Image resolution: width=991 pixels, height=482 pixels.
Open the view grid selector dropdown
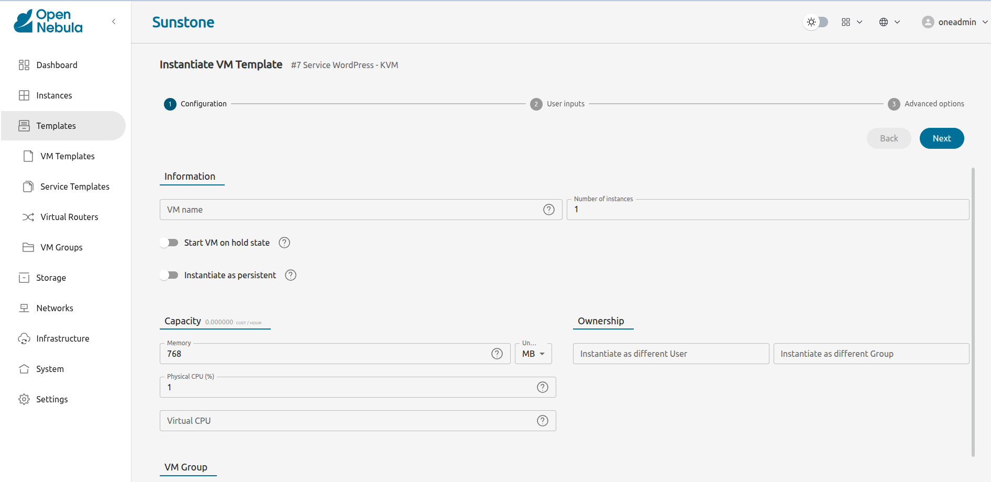[852, 22]
